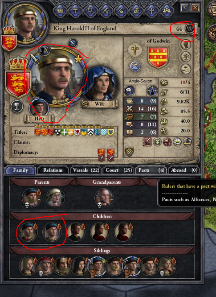Select the Heir portrait

(39, 107)
